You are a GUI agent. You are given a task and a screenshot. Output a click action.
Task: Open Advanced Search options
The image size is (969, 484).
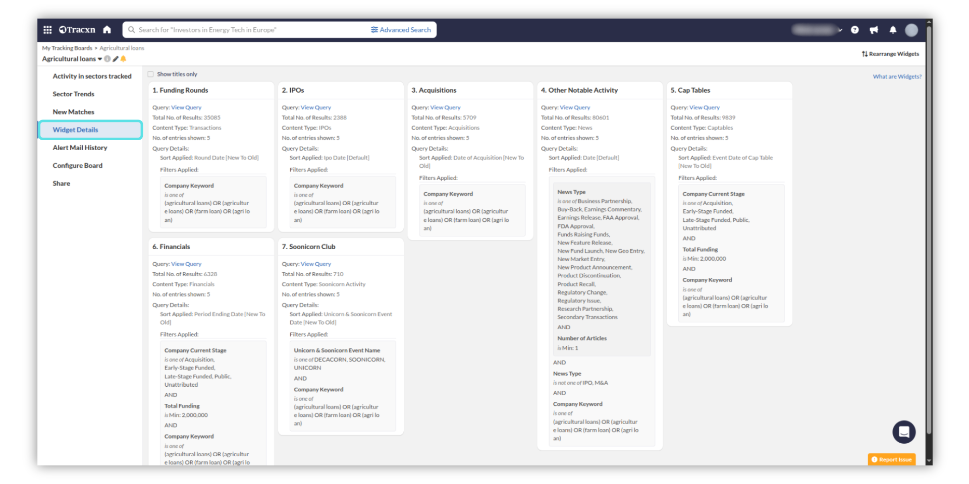(401, 30)
